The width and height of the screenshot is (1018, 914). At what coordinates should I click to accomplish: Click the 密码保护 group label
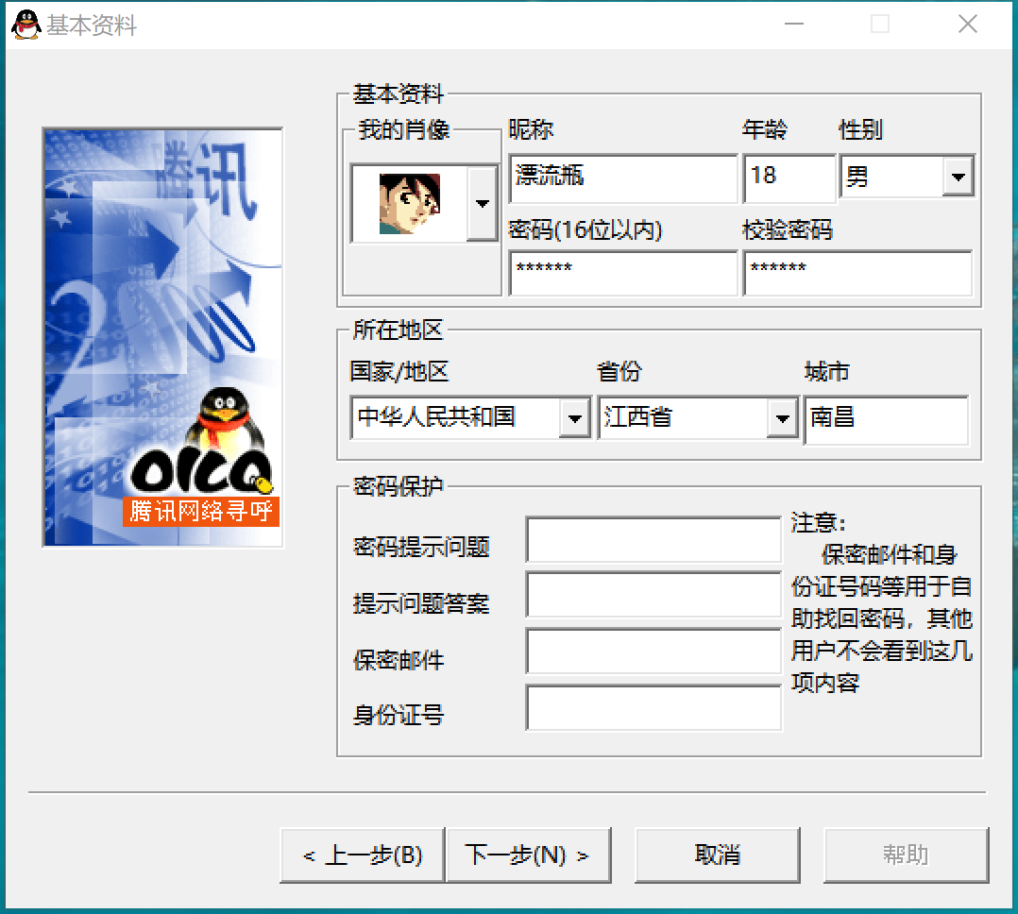click(x=398, y=486)
